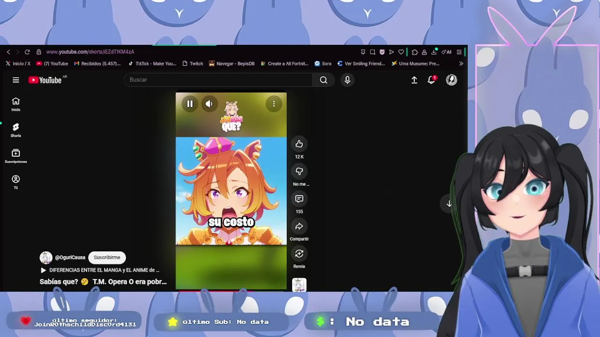Open linked video DIFERENCIAS ENTRE EL MANGA
Image resolution: width=600 pixels, height=337 pixels.
point(100,270)
